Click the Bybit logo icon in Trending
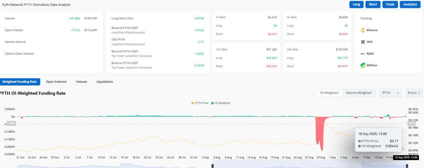The height and width of the screenshot is (168, 424). (x=363, y=54)
